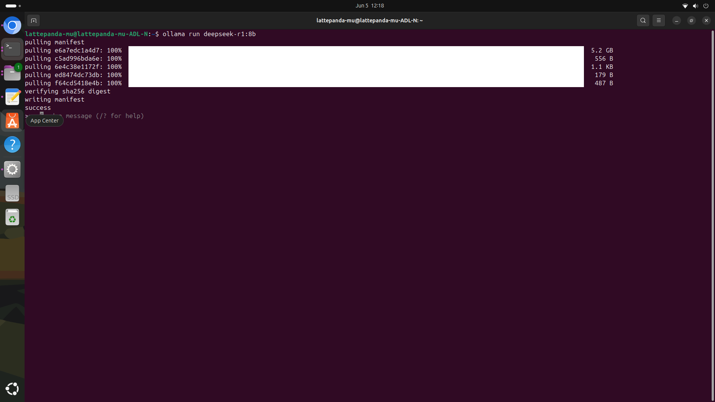Click the 'pulling ed8474dc73db: 100%' line
The width and height of the screenshot is (715, 402).
click(x=73, y=75)
